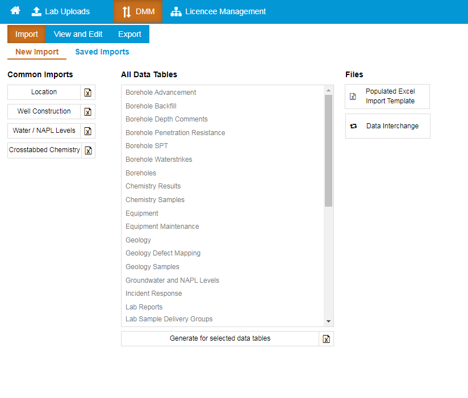Click scroll up arrow of data tables list
468x398 pixels.
click(x=328, y=90)
